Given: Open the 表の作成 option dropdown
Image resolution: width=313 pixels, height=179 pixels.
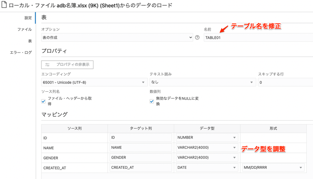Looking at the screenshot, I should point(117,38).
